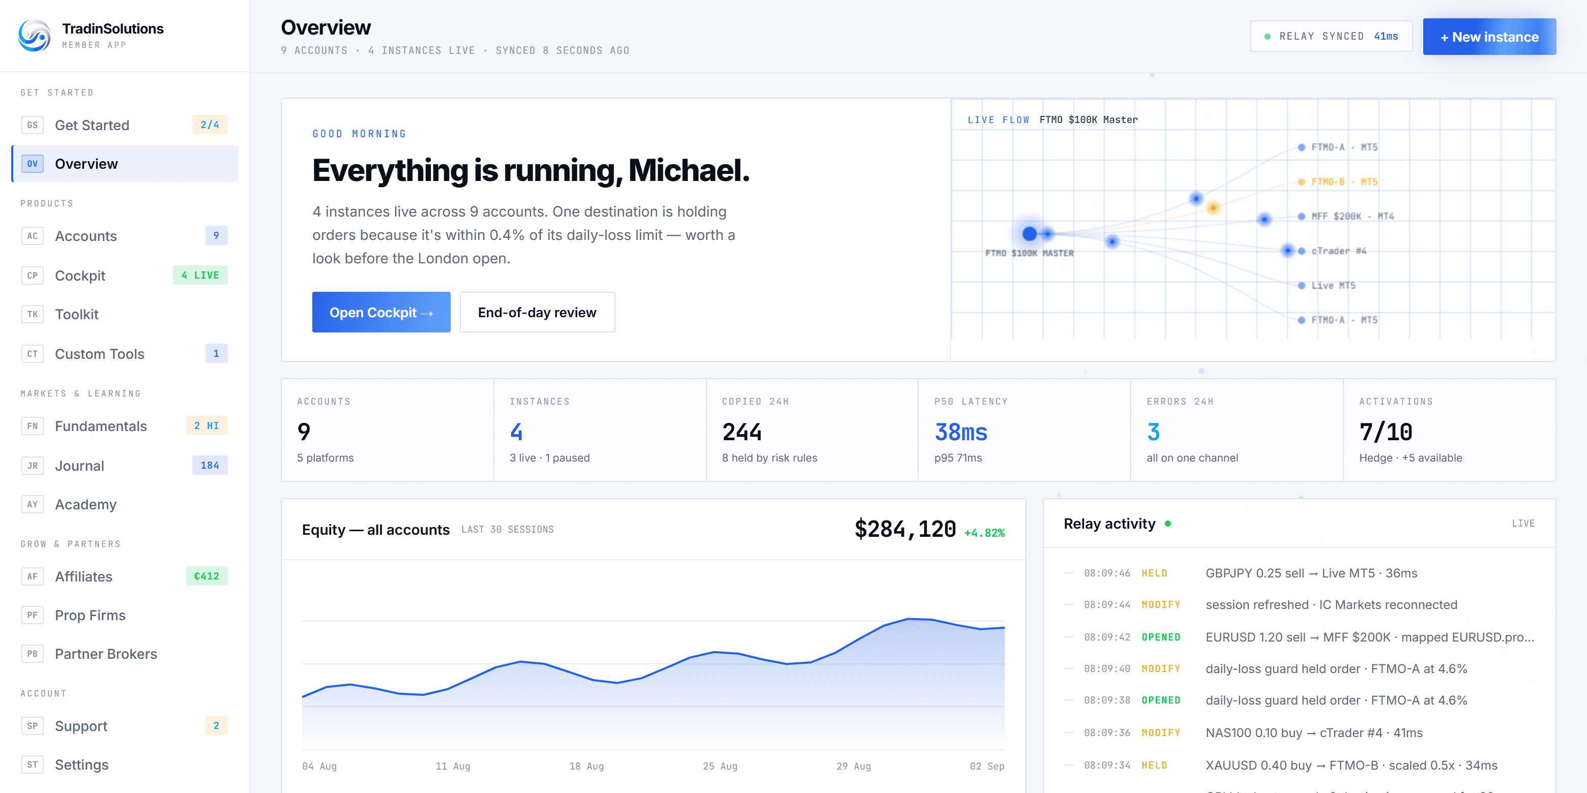This screenshot has width=1587, height=793.
Task: Click the Copied 24H card showing 244
Action: 812,430
